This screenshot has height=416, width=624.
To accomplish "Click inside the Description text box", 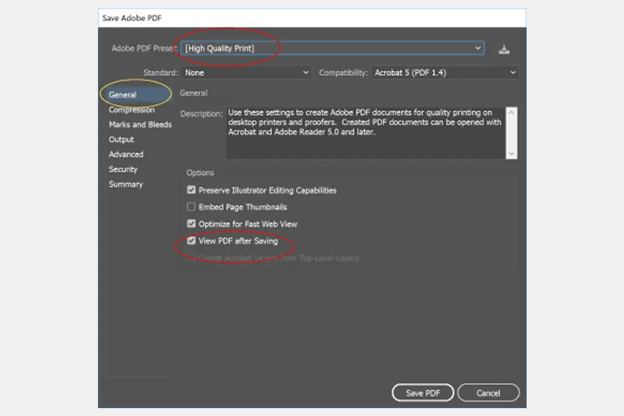I will (x=366, y=133).
